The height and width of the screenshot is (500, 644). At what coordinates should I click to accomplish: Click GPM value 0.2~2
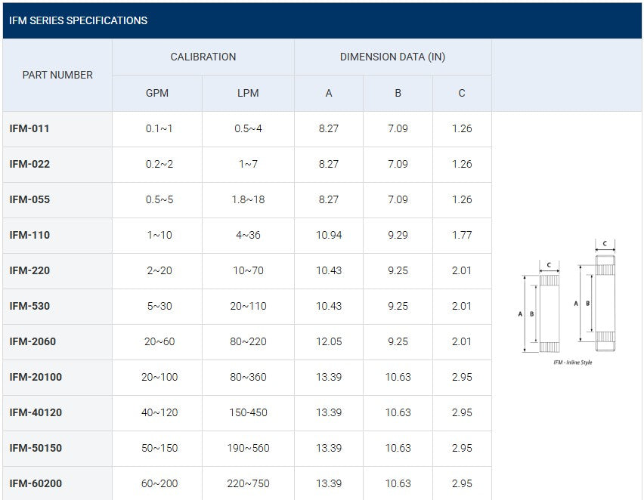pos(159,164)
